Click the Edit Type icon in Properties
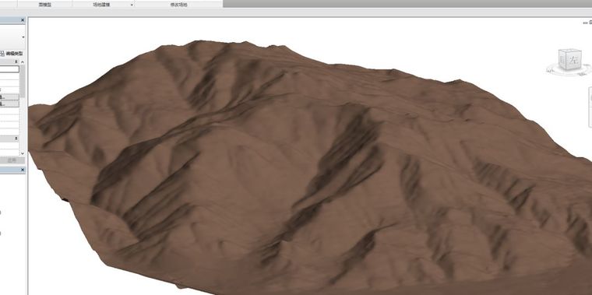 pyautogui.click(x=2, y=54)
